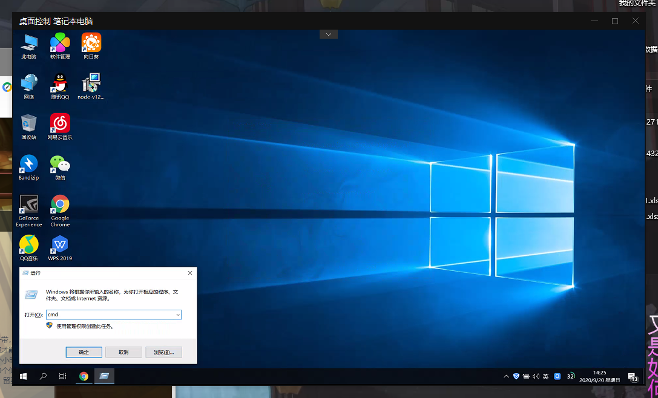
Task: Click the node-v12 installer icon
Action: point(91,83)
